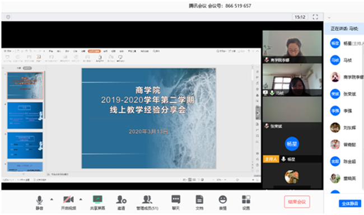Viewport: 364px width, 215px height.
Task: Start screen sharing via 共享屏幕
Action: pos(97,203)
